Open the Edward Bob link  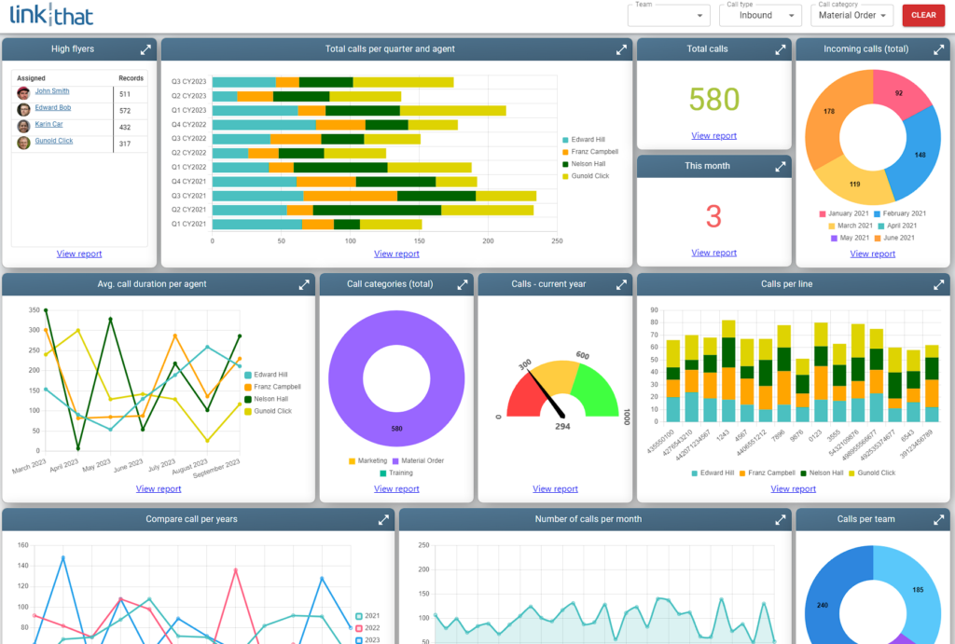point(52,108)
